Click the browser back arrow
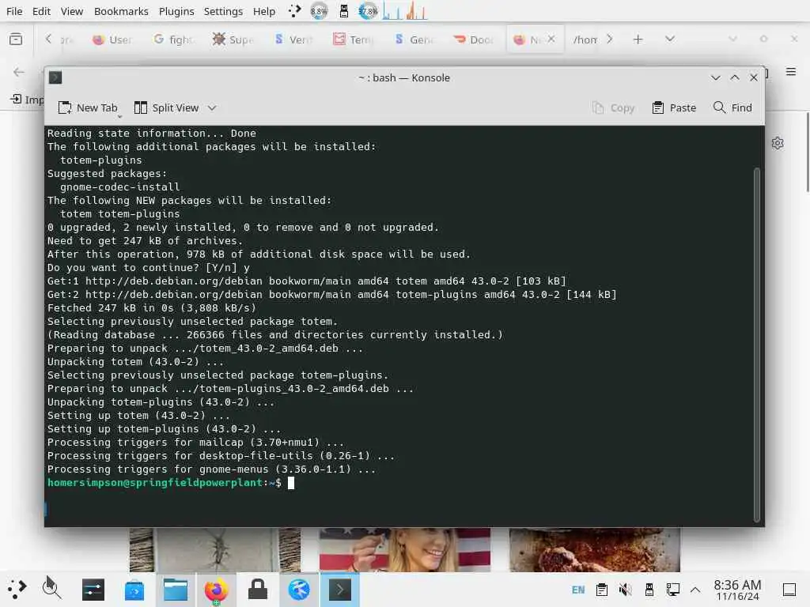The image size is (810, 607). pos(19,72)
